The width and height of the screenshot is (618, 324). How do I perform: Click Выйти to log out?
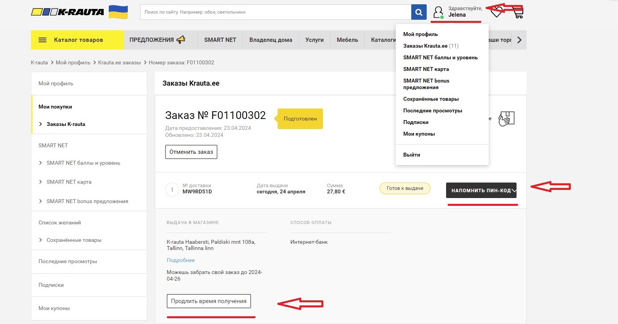412,155
